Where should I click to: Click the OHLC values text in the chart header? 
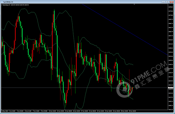pyautogui.click(x=20, y=5)
